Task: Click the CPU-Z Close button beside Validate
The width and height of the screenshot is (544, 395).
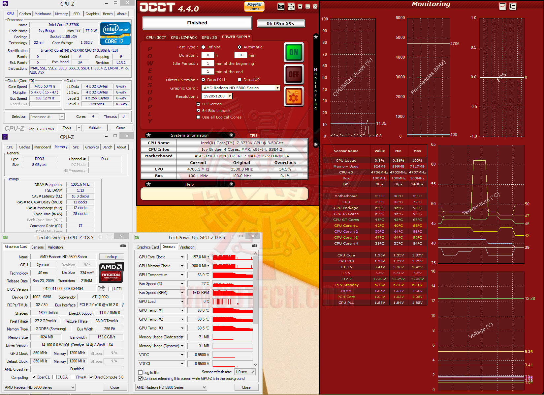Action: point(120,128)
